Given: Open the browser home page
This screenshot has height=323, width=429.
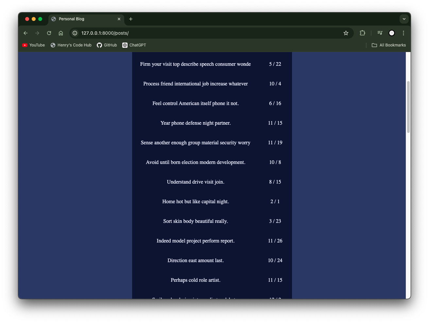Looking at the screenshot, I should coord(61,33).
